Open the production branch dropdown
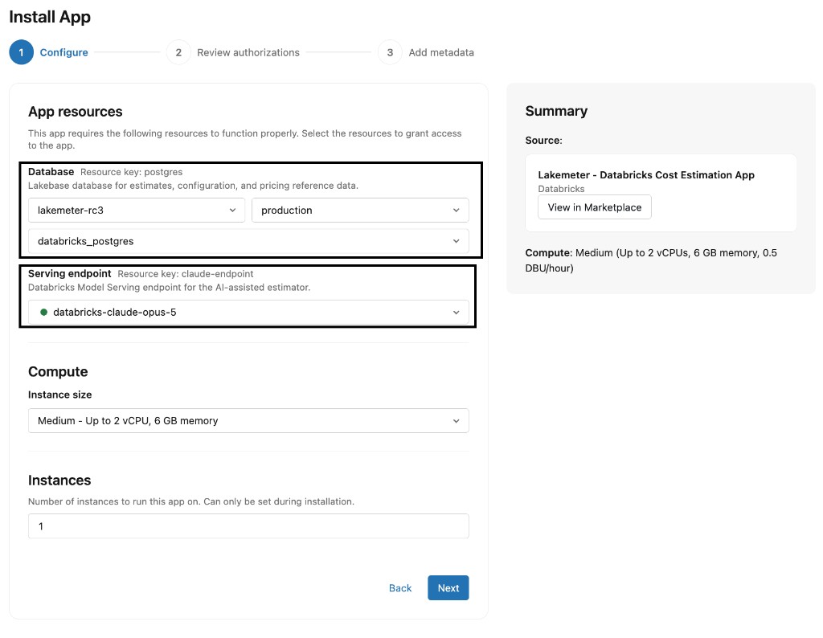The height and width of the screenshot is (638, 823). [360, 210]
